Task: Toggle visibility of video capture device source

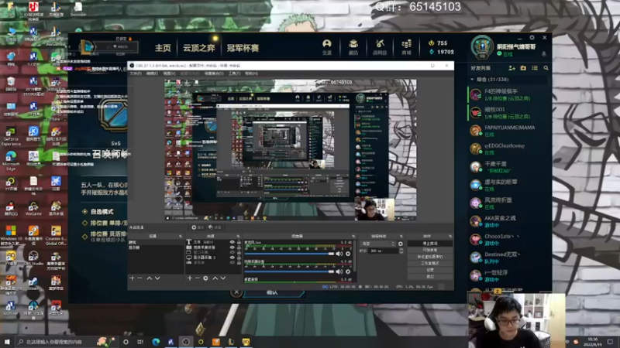Action: click(232, 247)
